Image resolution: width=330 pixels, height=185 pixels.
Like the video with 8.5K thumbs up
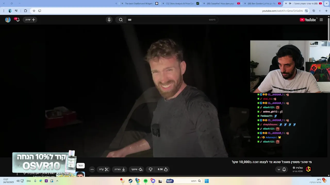(163, 169)
